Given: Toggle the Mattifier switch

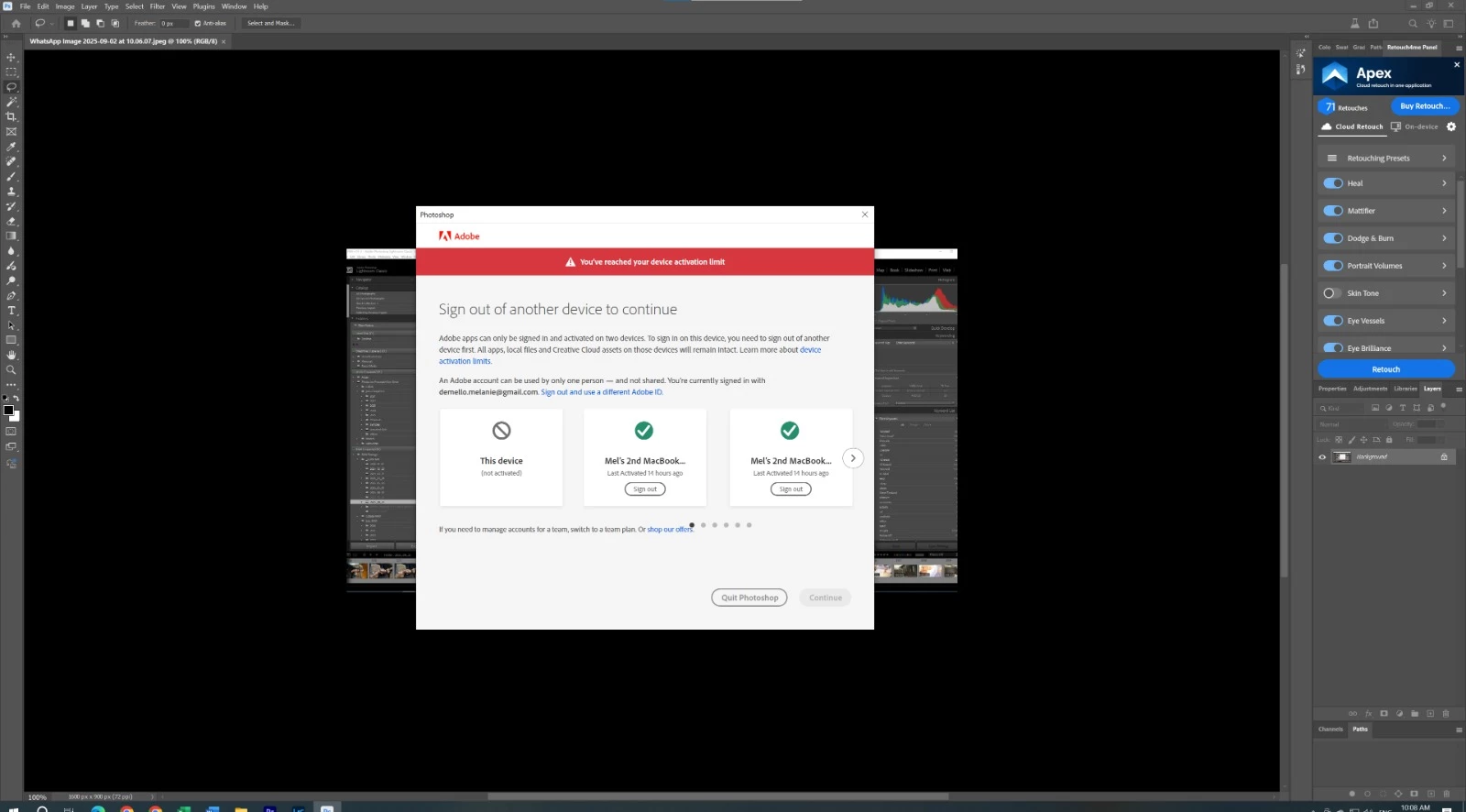Looking at the screenshot, I should (x=1333, y=211).
